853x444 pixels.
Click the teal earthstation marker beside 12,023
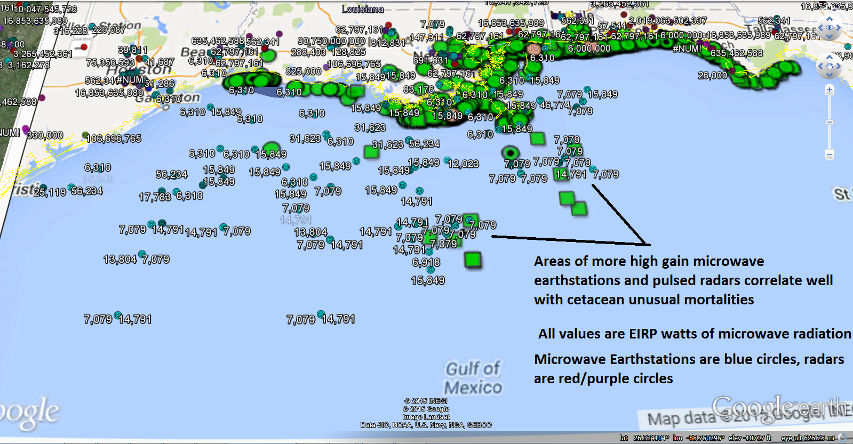(x=447, y=161)
